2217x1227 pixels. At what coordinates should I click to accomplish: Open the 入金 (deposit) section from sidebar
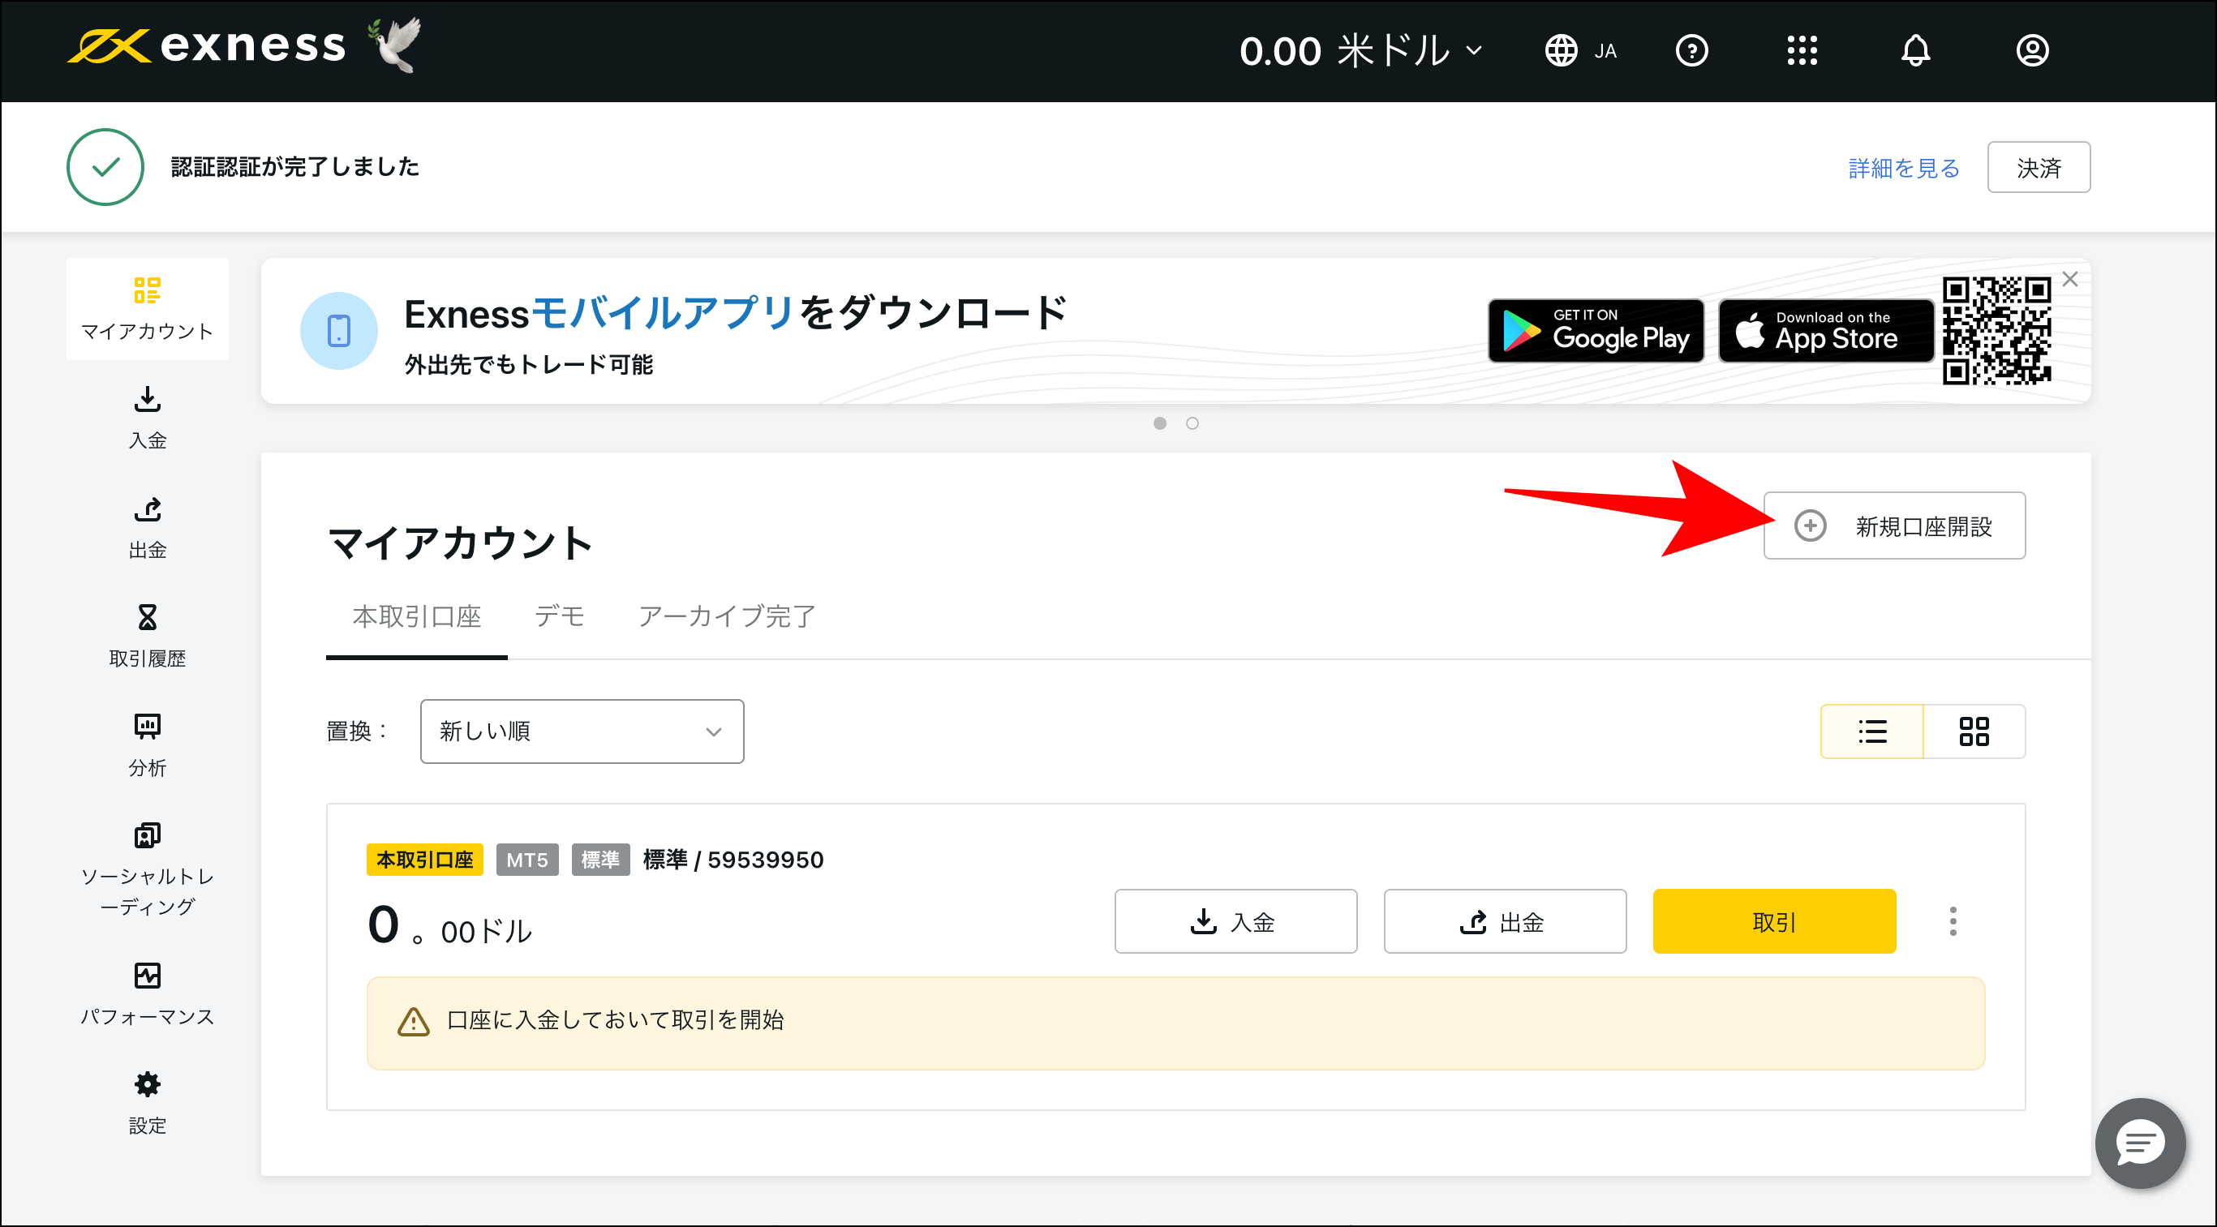(x=147, y=418)
